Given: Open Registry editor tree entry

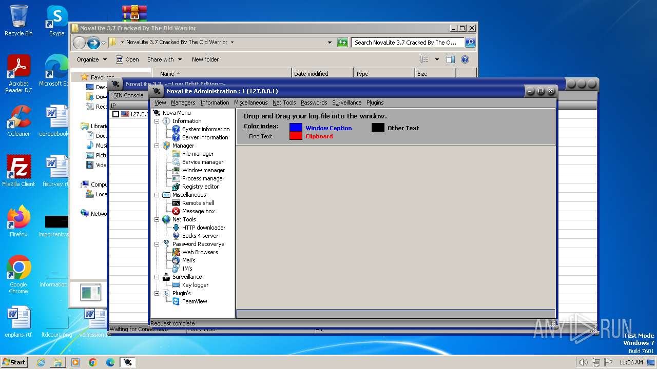Looking at the screenshot, I should pyautogui.click(x=200, y=187).
